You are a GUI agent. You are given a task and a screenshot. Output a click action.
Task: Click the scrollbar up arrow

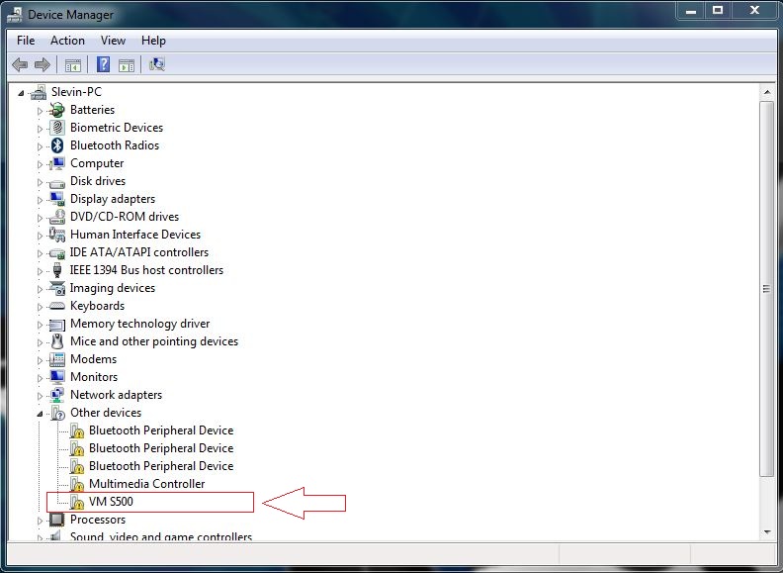[766, 92]
